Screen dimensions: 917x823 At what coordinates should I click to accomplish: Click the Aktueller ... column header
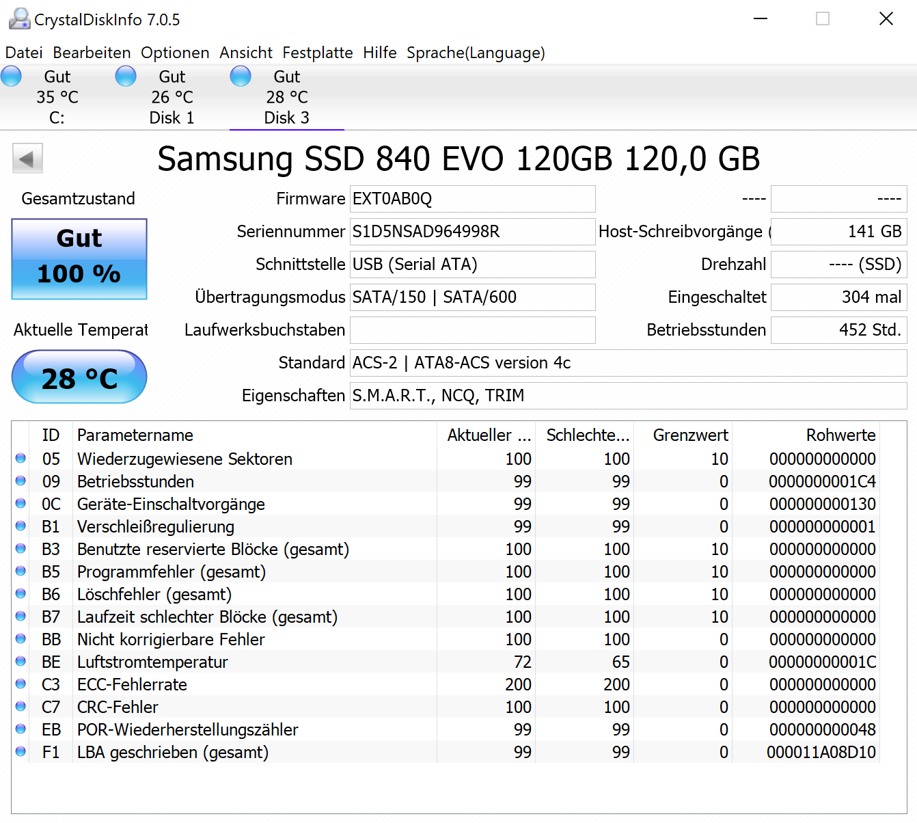coord(487,435)
